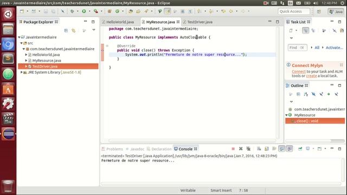Open Ubuntu Dash home in launcher

[8, 15]
